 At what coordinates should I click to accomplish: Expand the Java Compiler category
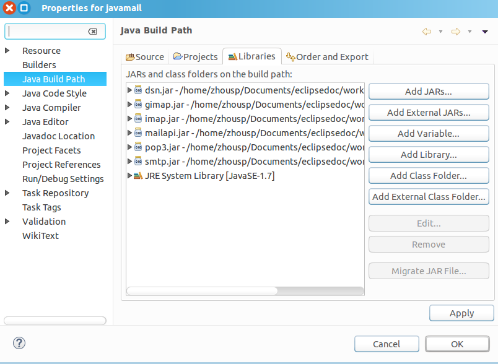pyautogui.click(x=7, y=108)
